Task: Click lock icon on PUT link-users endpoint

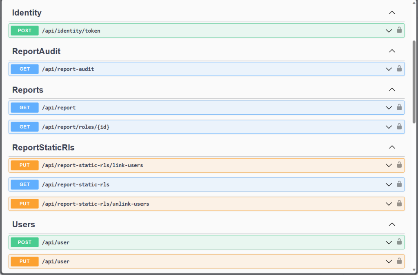Action: [399, 165]
